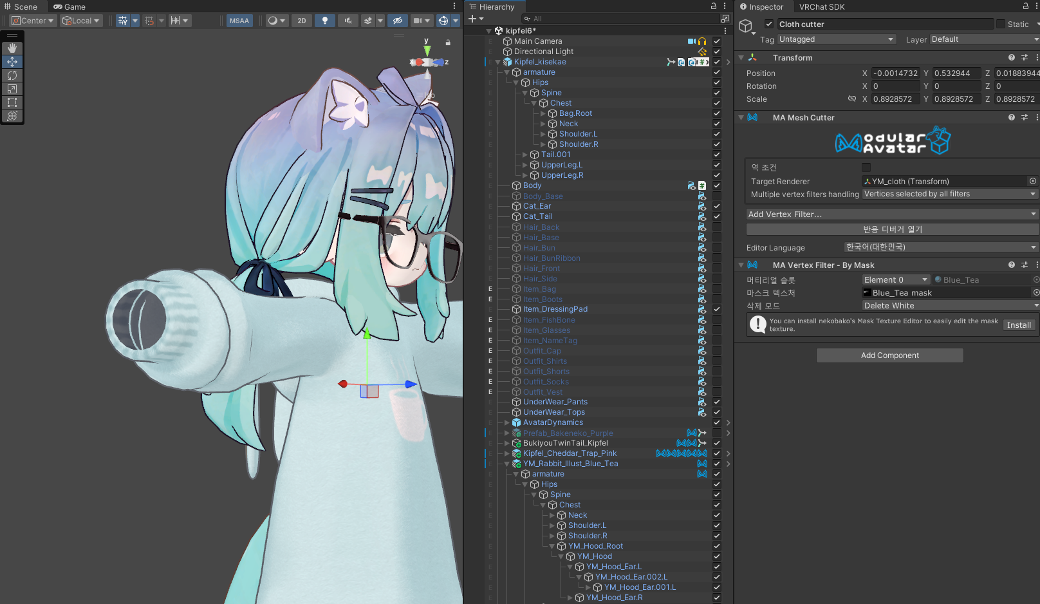1040x604 pixels.
Task: Toggle scene grid visibility icon
Action: pyautogui.click(x=123, y=21)
